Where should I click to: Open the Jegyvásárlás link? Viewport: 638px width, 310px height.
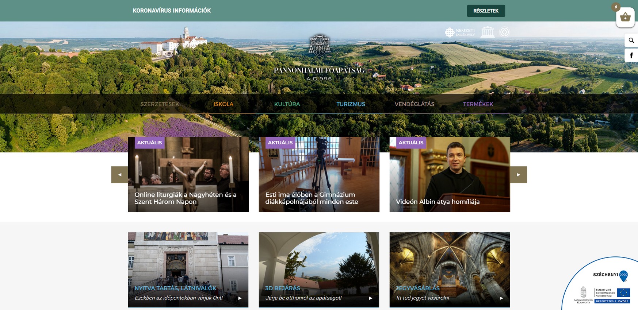point(418,288)
